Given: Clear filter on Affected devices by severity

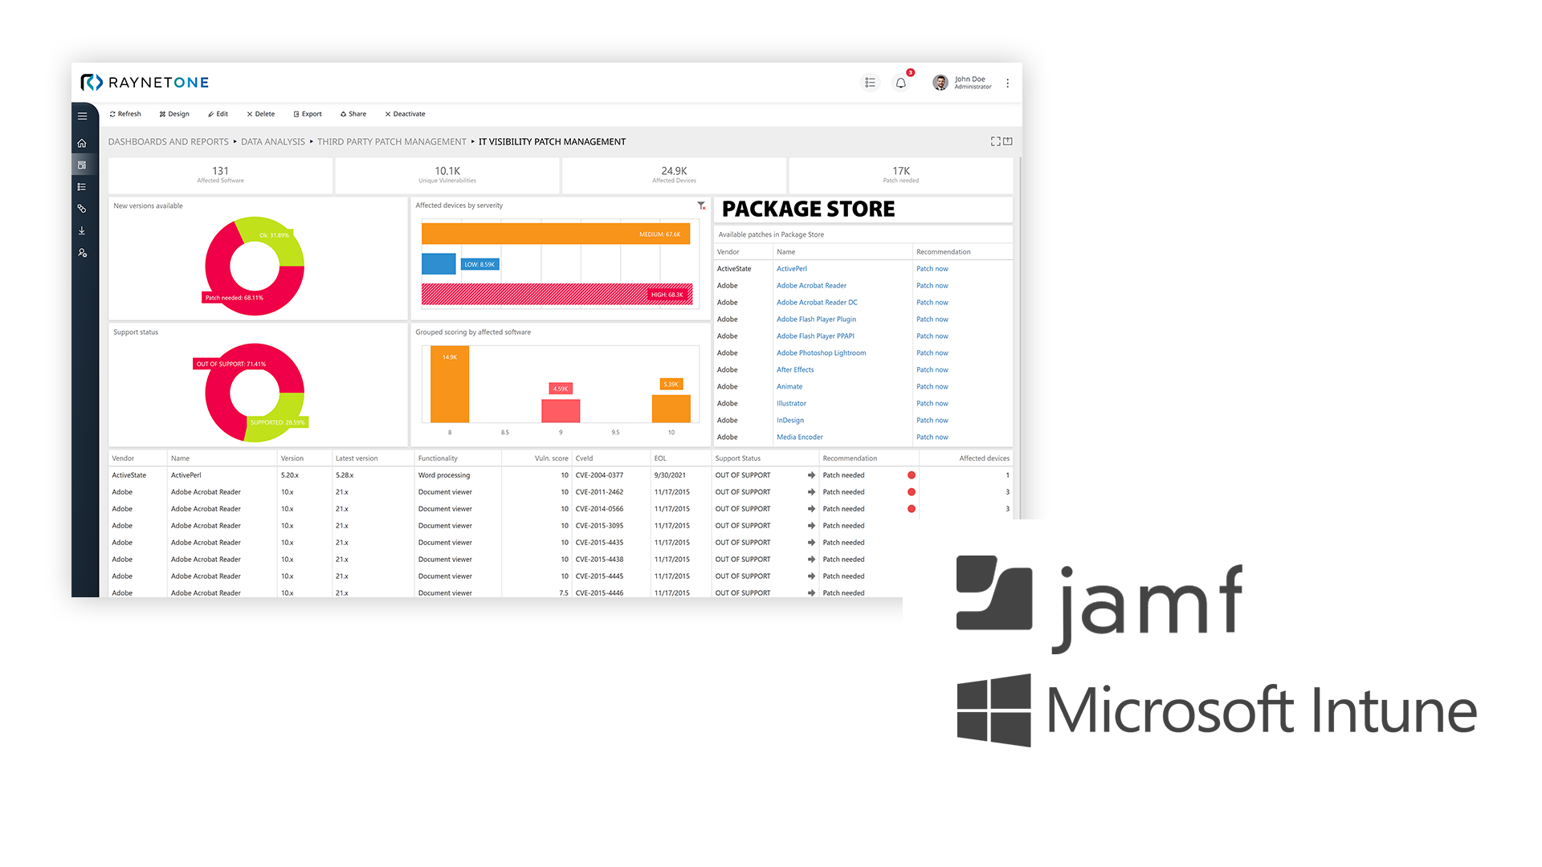Looking at the screenshot, I should point(701,206).
